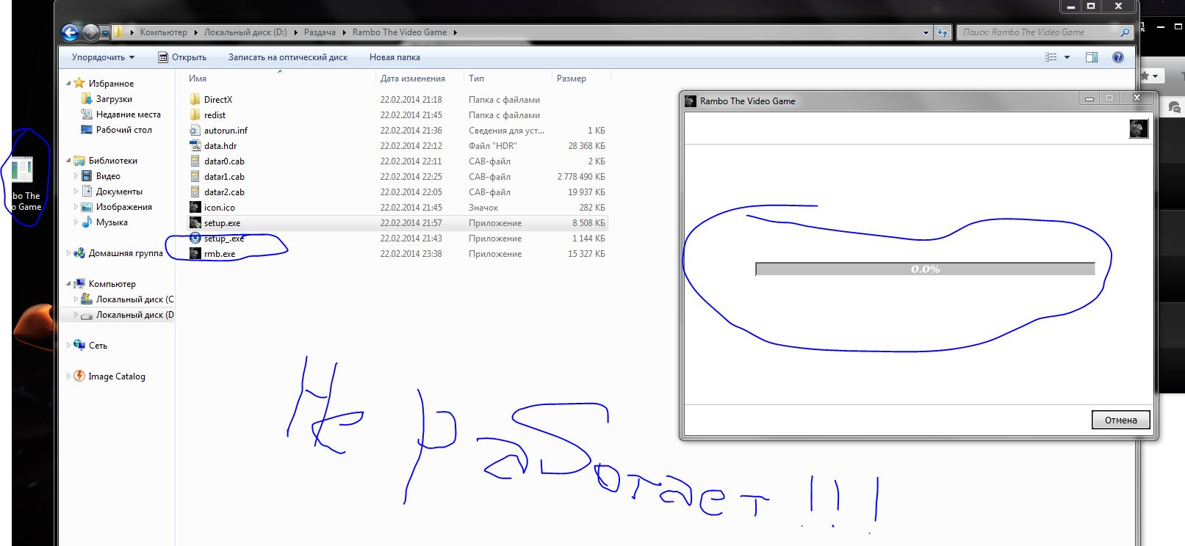
Task: Sort files by the 'Имя' column header
Action: tap(197, 79)
